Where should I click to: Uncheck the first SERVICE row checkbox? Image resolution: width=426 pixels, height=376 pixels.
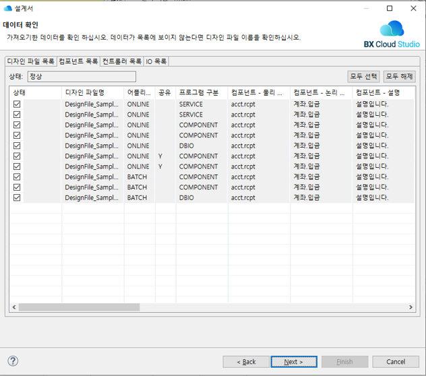coord(17,104)
